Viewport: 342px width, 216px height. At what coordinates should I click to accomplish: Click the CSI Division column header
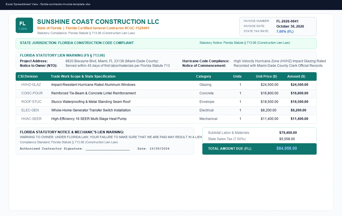(28, 76)
